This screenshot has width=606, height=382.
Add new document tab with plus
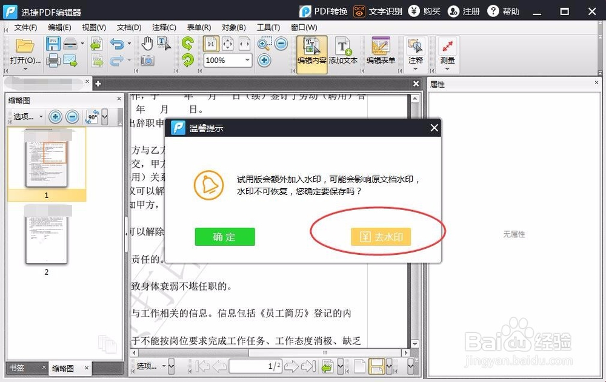[98, 84]
